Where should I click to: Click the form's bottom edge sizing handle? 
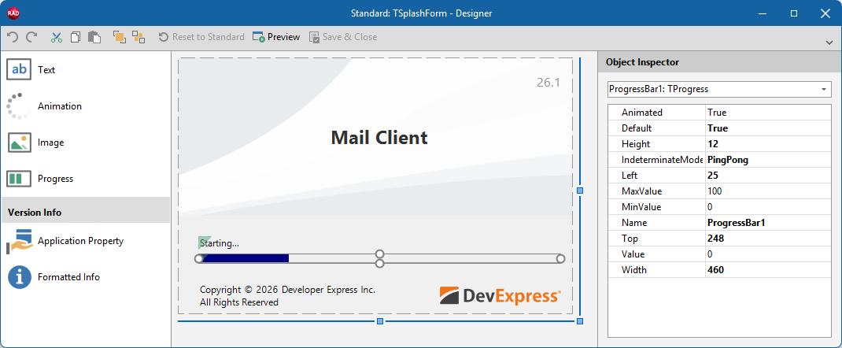(379, 321)
